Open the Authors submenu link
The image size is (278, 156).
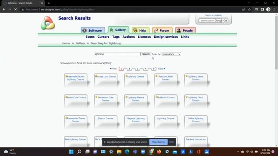pos(129,37)
